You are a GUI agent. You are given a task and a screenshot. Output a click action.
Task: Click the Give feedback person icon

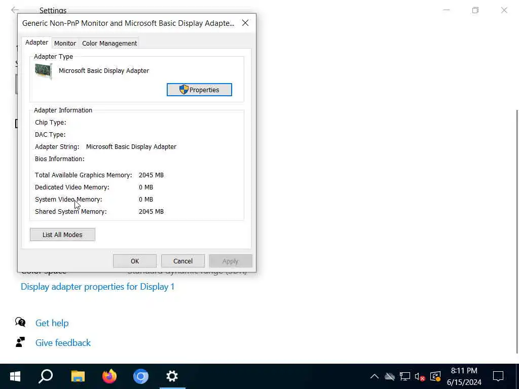click(x=20, y=342)
